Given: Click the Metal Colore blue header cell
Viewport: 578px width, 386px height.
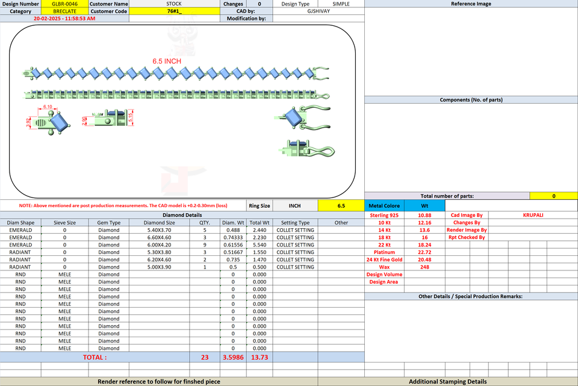Looking at the screenshot, I should pos(384,206).
